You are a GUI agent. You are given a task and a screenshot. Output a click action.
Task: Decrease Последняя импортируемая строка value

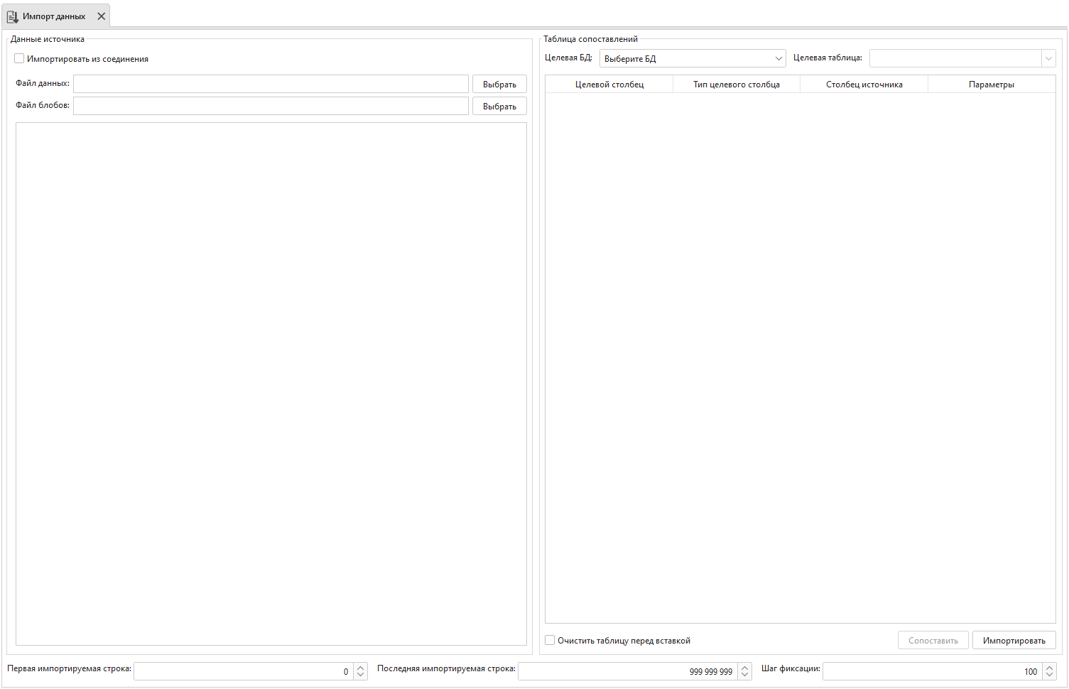tap(744, 675)
